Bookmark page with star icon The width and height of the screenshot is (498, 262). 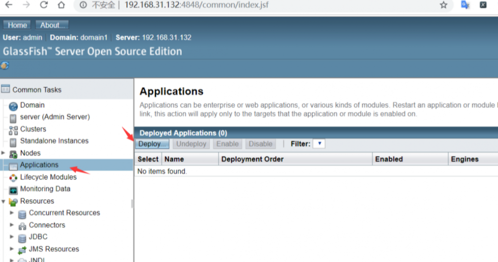[x=444, y=5]
